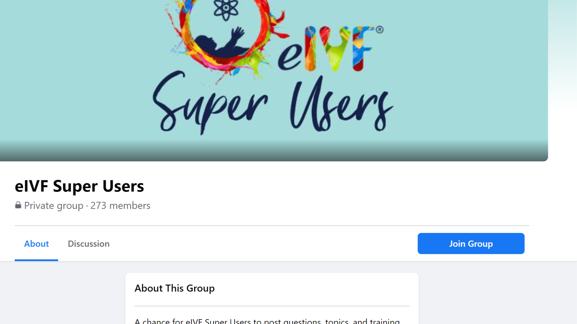The height and width of the screenshot is (324, 577).
Task: Click the About This Group heading
Action: tap(175, 288)
